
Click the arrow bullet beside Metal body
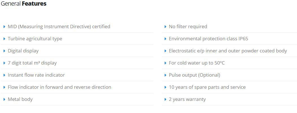pos(4,99)
